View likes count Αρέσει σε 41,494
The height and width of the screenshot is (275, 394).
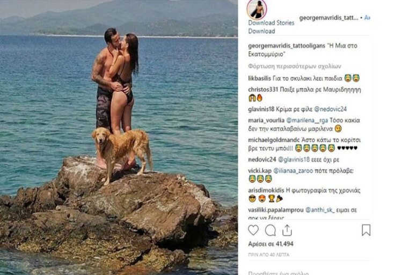click(x=271, y=244)
